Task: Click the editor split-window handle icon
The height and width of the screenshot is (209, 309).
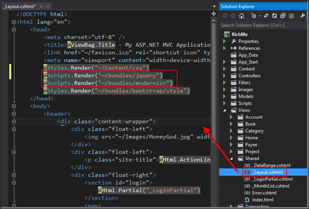Action: [x=214, y=14]
